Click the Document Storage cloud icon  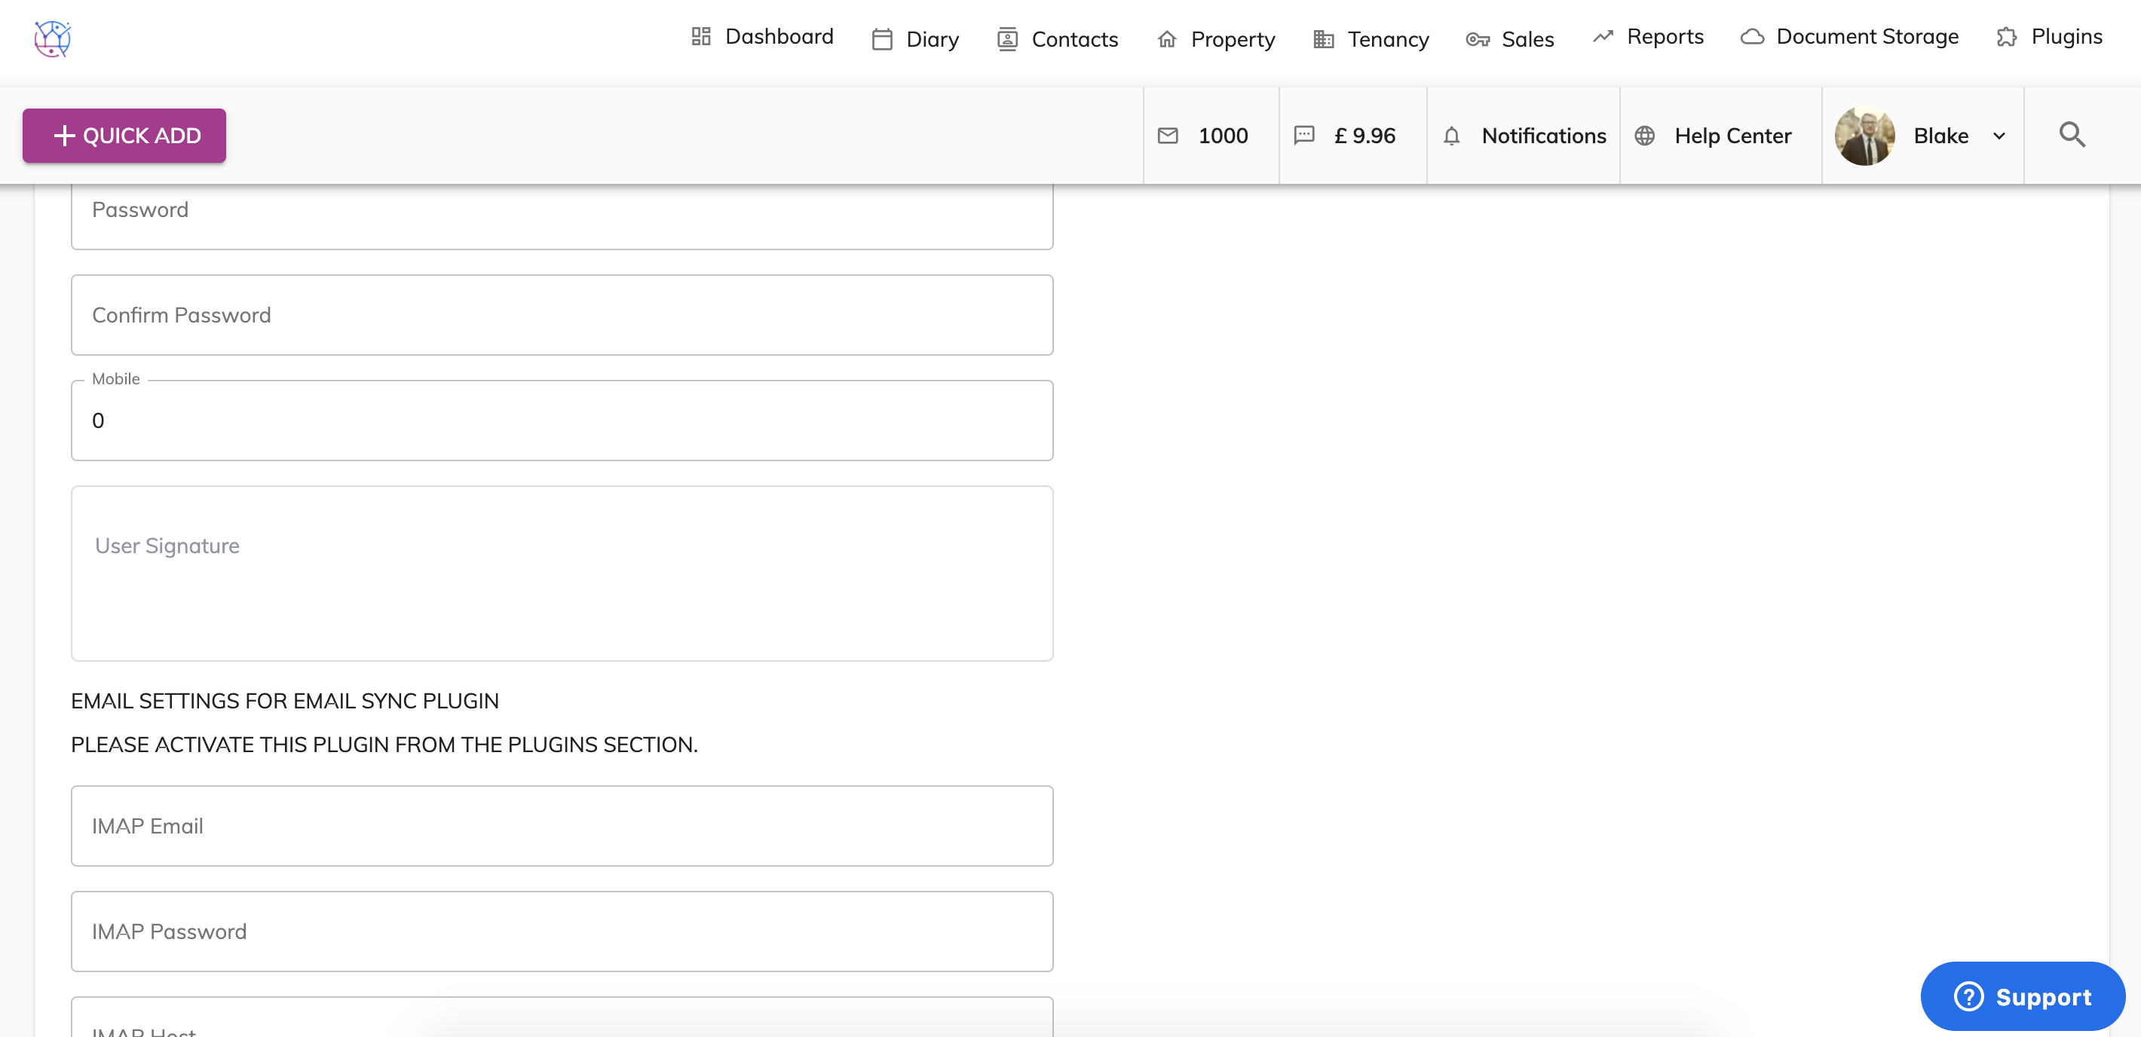pos(1752,38)
